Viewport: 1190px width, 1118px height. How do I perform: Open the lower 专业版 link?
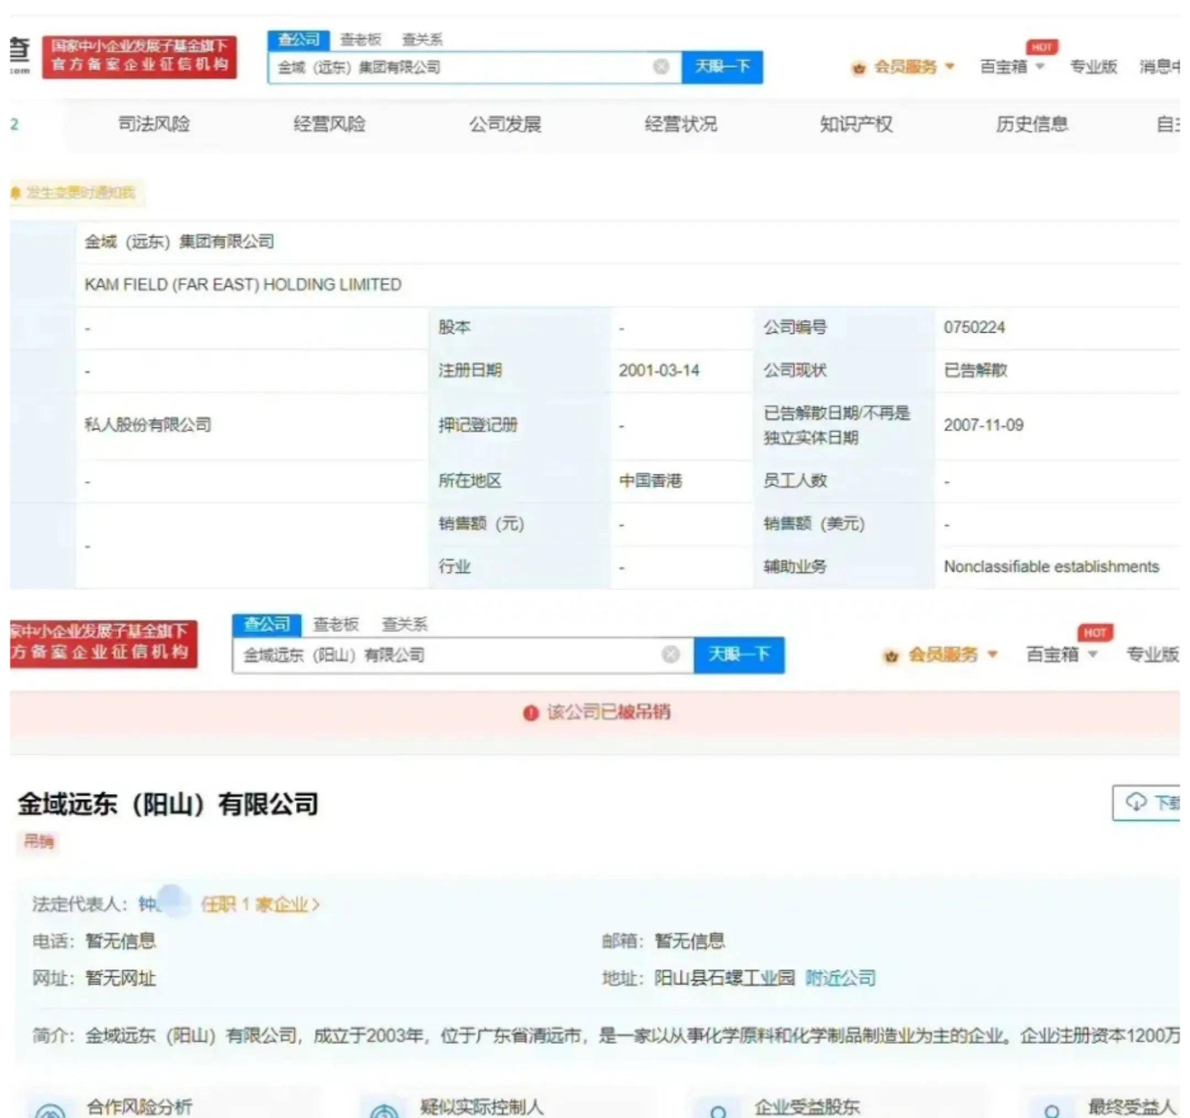(x=1153, y=654)
